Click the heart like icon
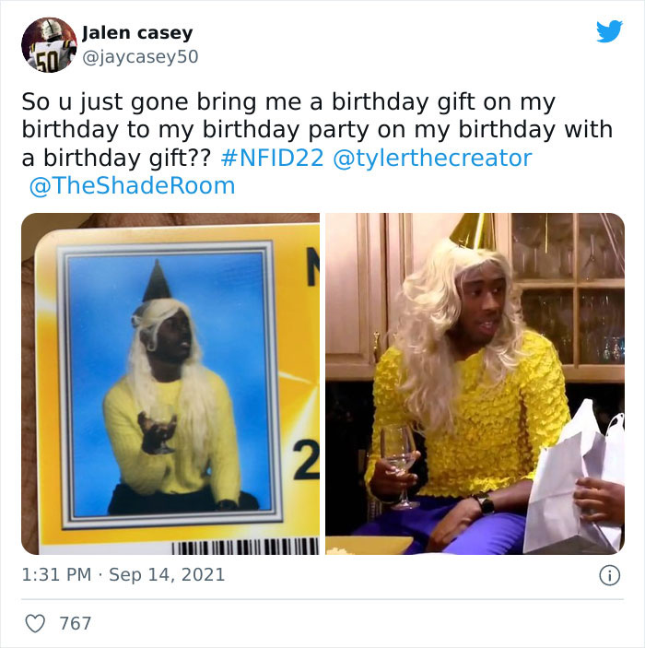This screenshot has height=648, width=645. click(x=35, y=623)
